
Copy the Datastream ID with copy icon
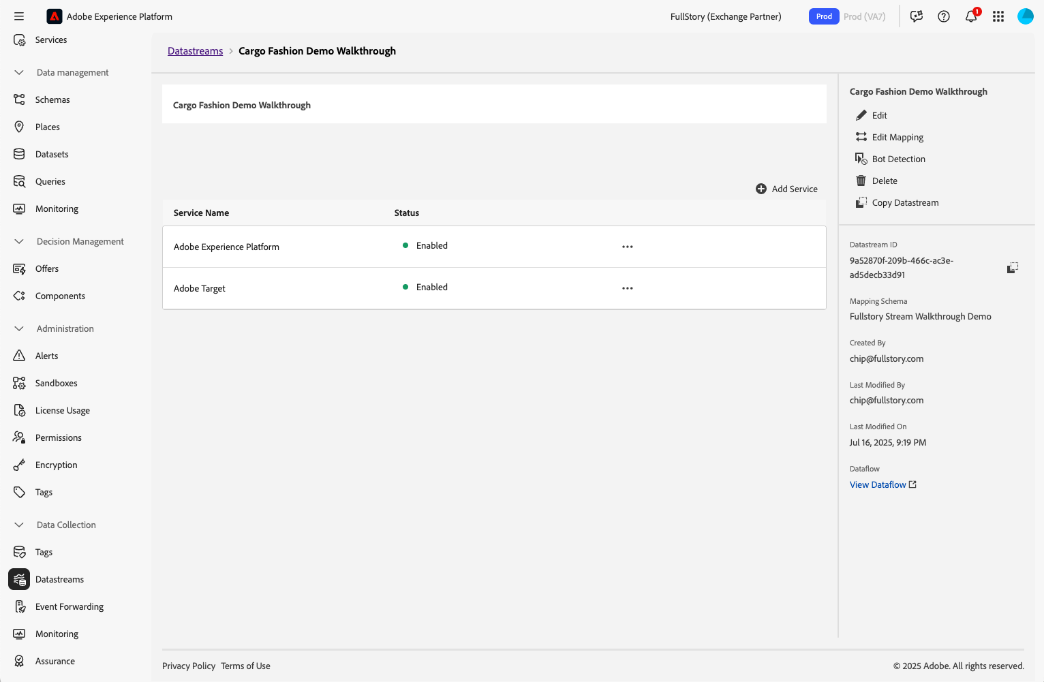click(1013, 268)
